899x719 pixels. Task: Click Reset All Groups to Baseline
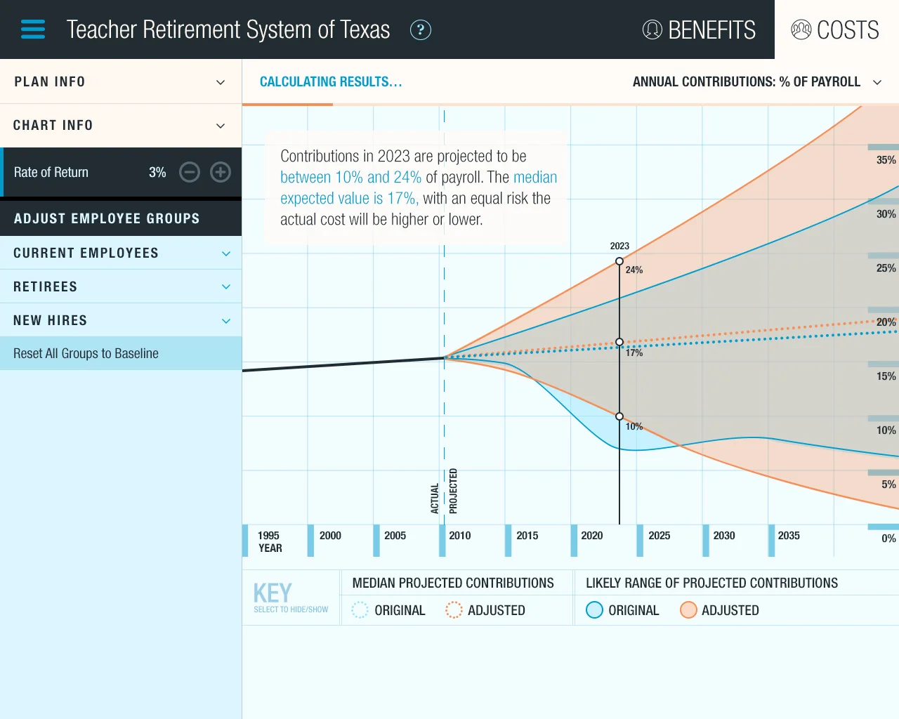click(x=121, y=353)
